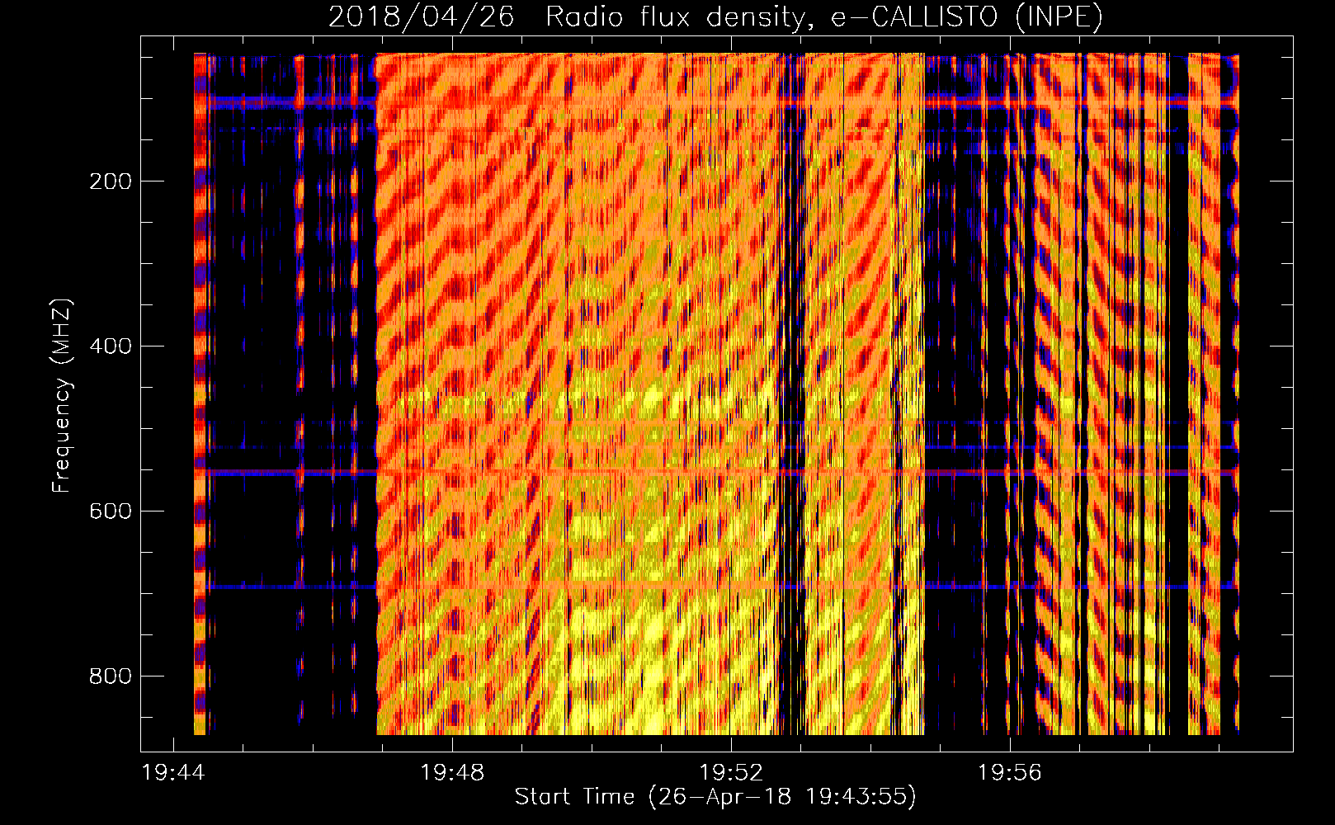Image resolution: width=1335 pixels, height=825 pixels.
Task: Click the 19:44 time tick label
Action: click(x=173, y=773)
